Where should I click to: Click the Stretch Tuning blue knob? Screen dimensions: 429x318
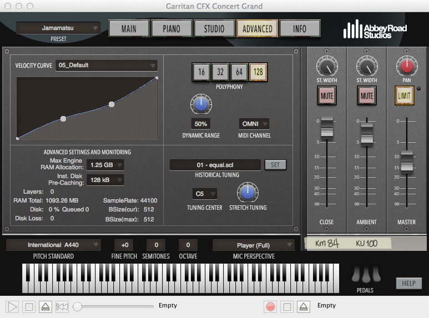[248, 192]
